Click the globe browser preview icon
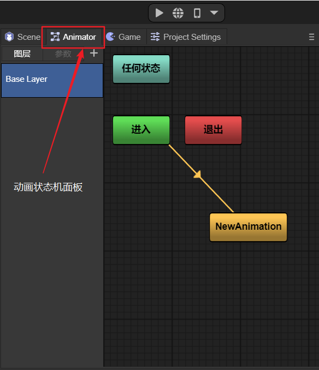This screenshot has height=370, width=319. pos(178,13)
